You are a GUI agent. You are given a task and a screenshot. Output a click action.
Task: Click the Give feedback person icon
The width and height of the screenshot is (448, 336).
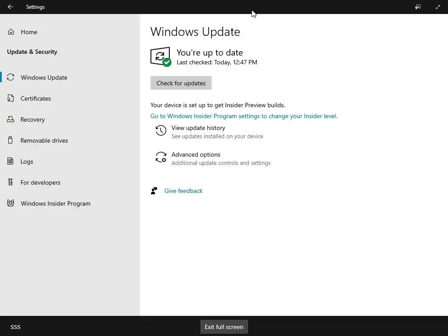point(154,191)
